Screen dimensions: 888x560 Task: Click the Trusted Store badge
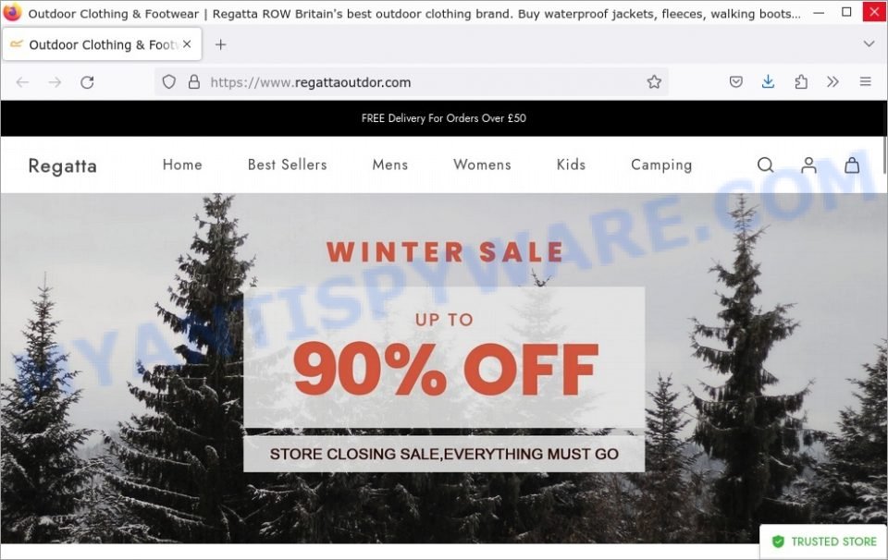pyautogui.click(x=824, y=542)
